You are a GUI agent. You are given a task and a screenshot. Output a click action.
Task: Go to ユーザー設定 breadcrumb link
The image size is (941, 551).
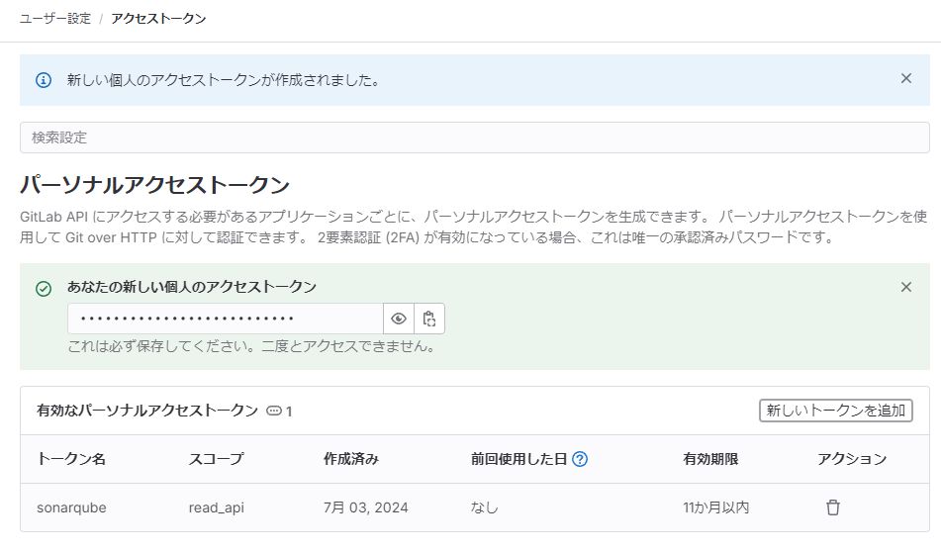point(55,19)
